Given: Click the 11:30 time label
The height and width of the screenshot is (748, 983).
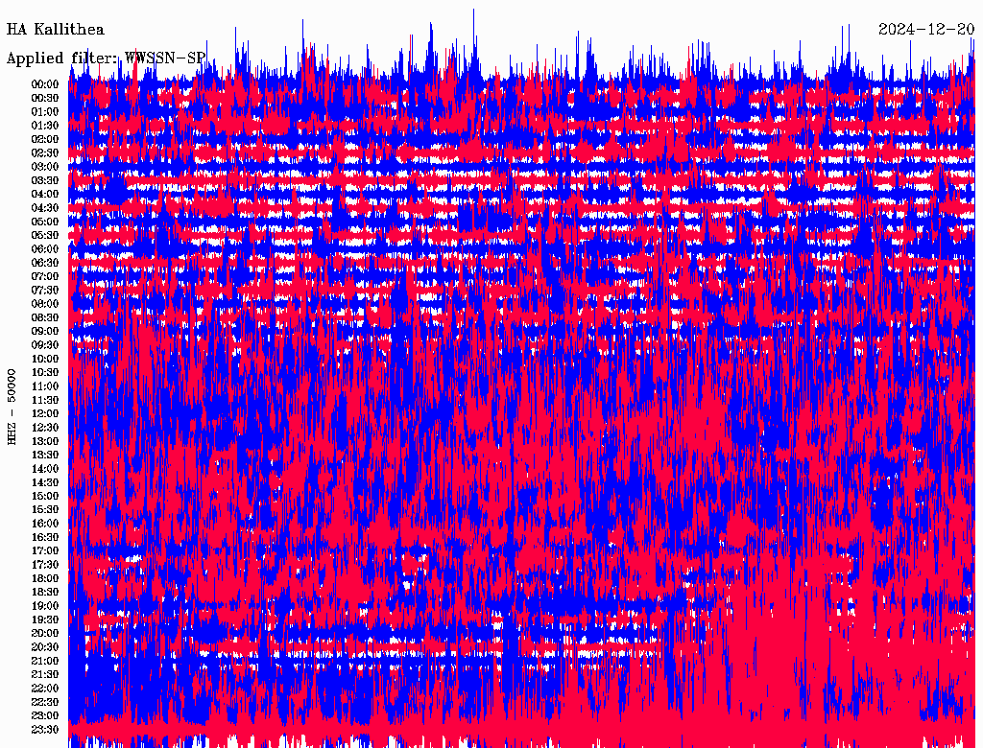Looking at the screenshot, I should pyautogui.click(x=45, y=400).
